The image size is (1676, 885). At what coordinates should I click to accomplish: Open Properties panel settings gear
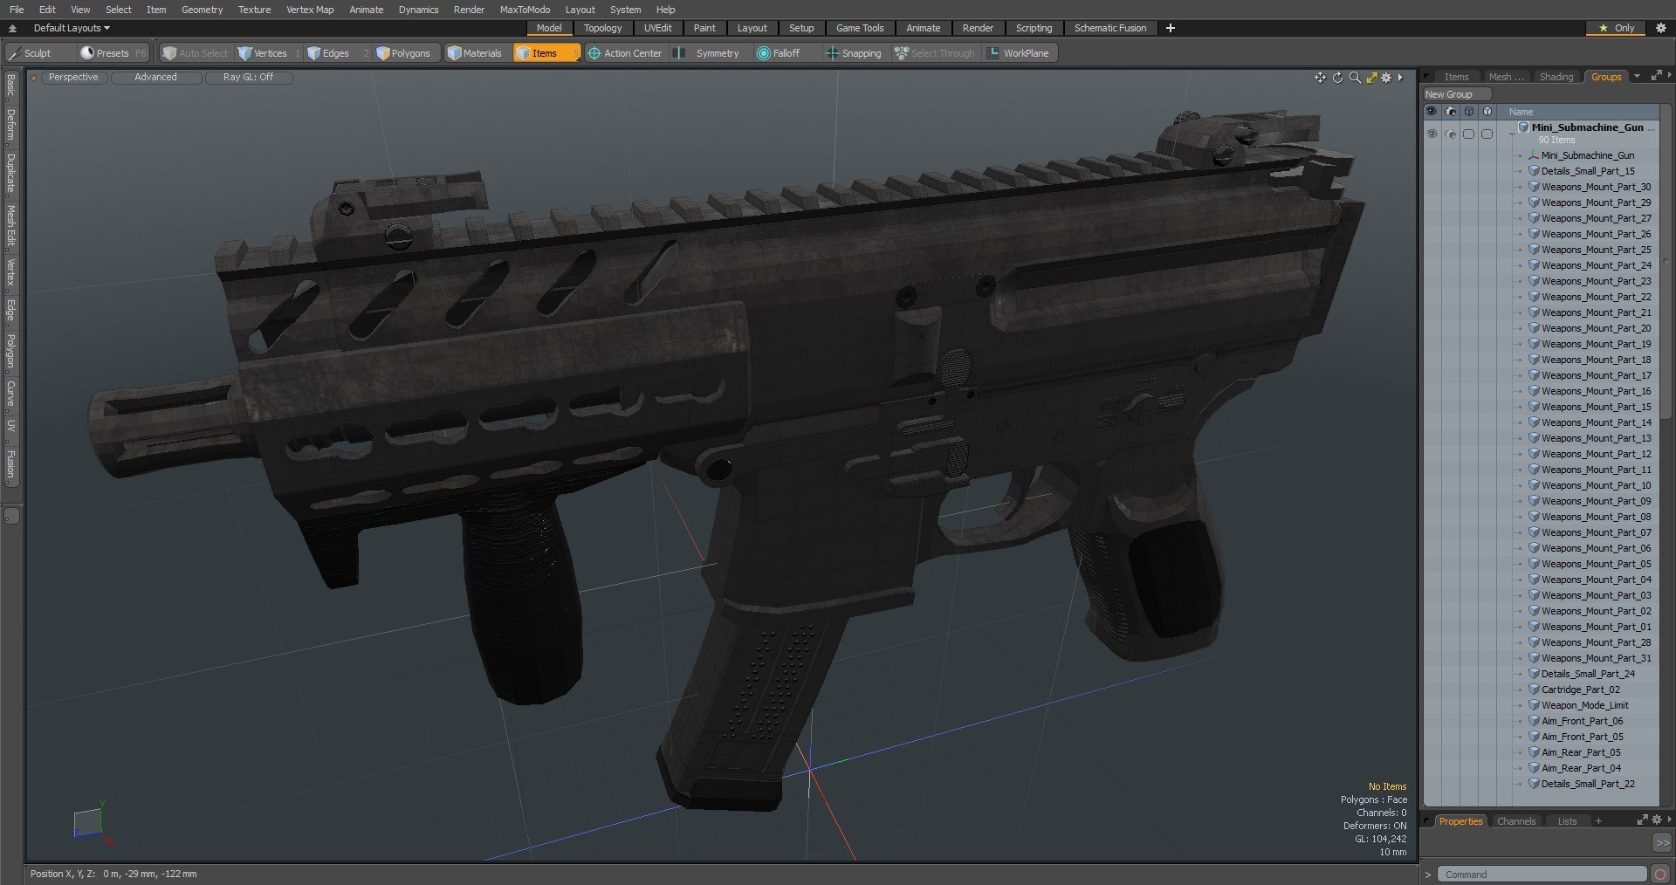click(1657, 820)
